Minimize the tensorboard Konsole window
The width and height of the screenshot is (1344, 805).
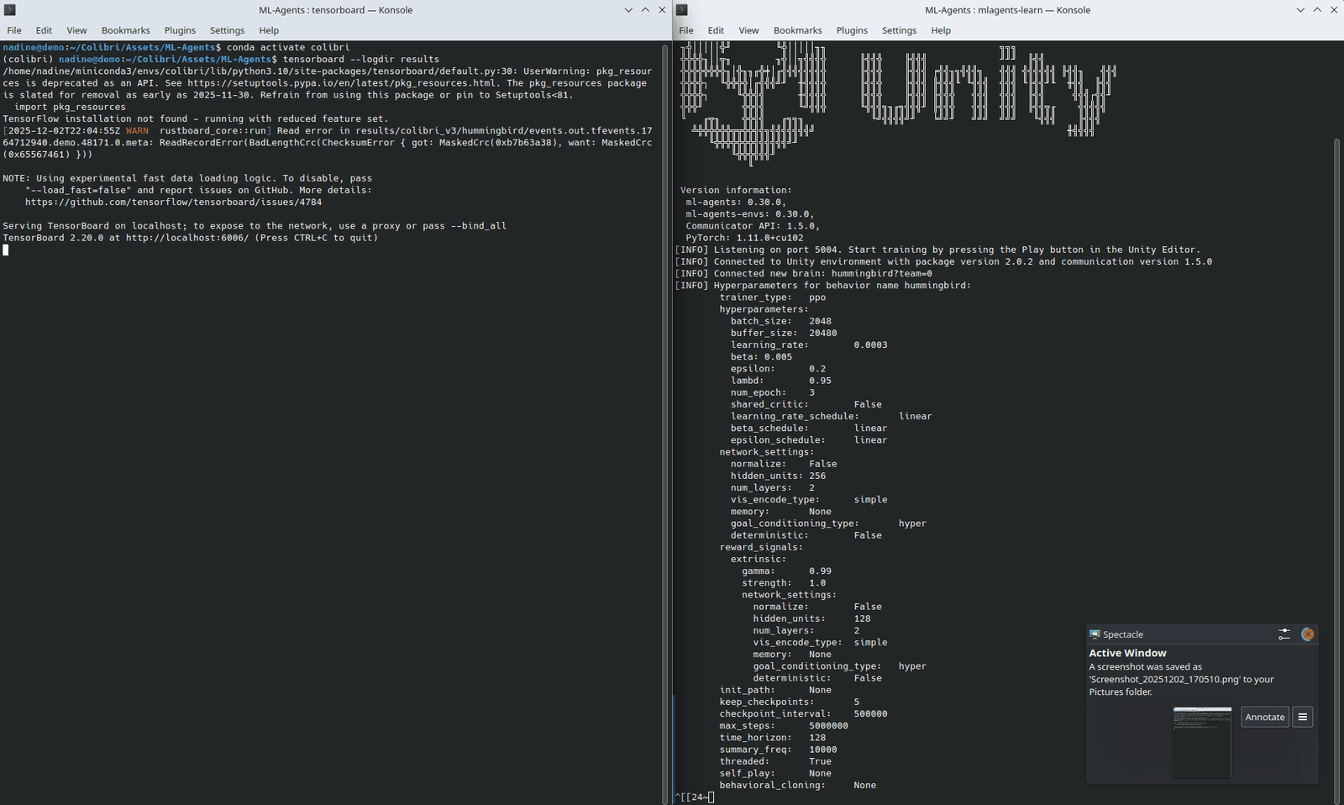(628, 10)
